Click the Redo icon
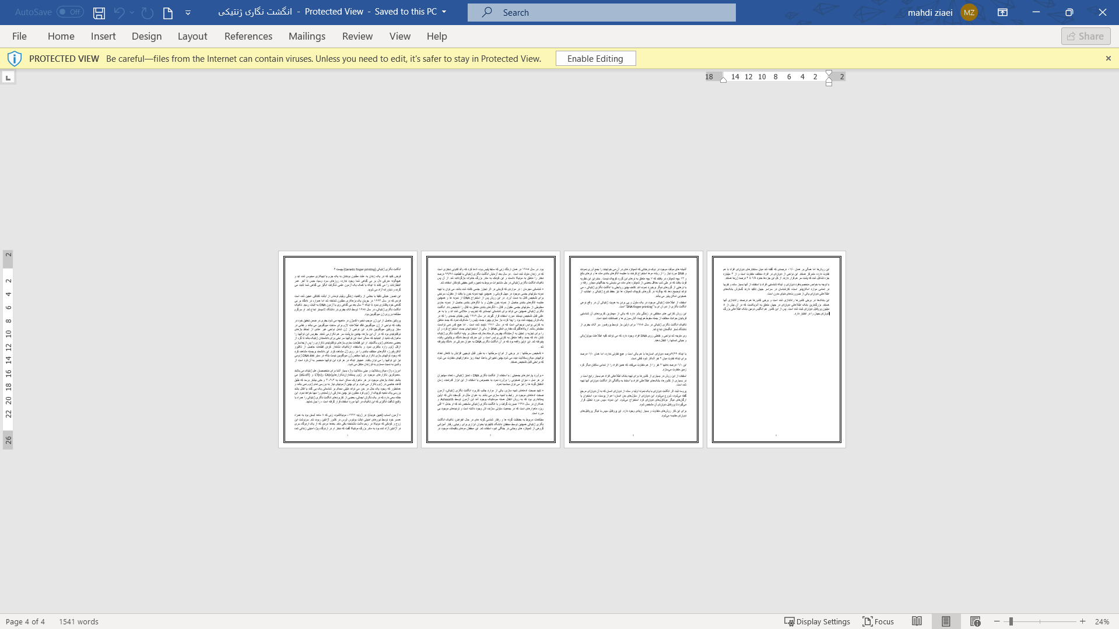Viewport: 1119px width, 629px height. pos(148,12)
